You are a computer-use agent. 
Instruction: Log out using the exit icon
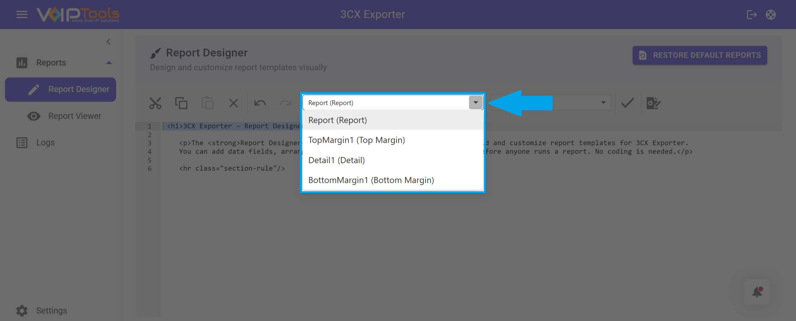coord(752,14)
